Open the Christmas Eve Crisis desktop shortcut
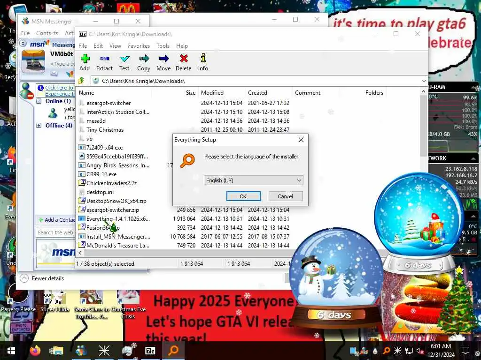 pyautogui.click(x=128, y=305)
